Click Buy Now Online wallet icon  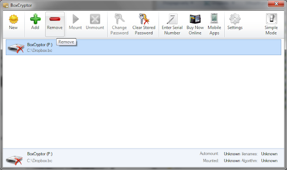195,19
